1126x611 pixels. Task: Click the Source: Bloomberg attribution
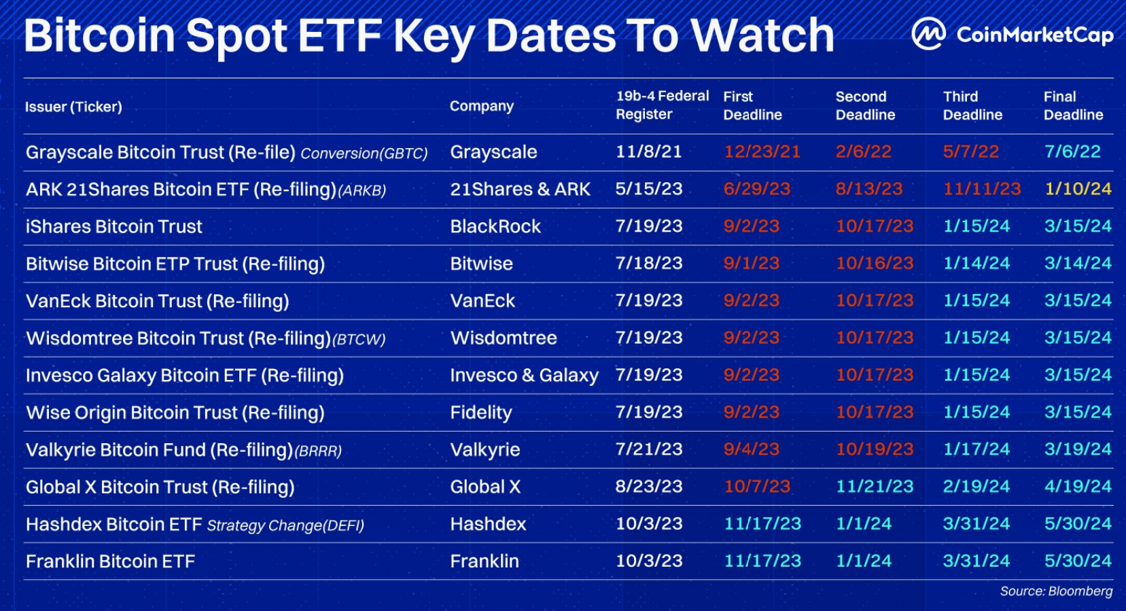pyautogui.click(x=1056, y=591)
